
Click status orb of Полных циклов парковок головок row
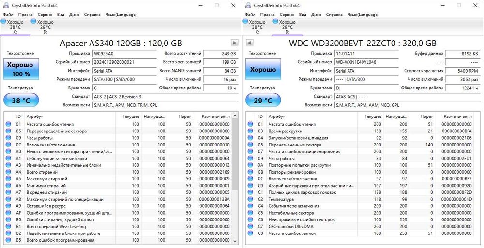250,192
